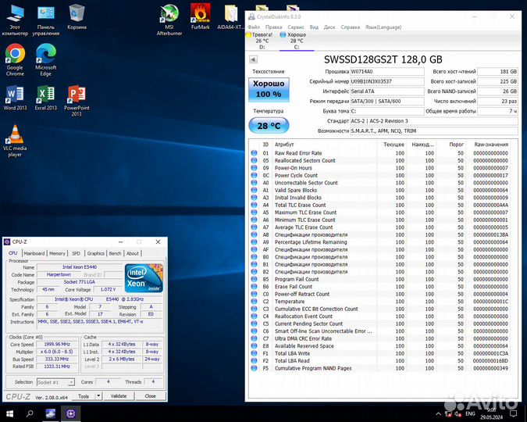Select disk D: Тревога tab
This screenshot has height=422, width=527.
262,41
